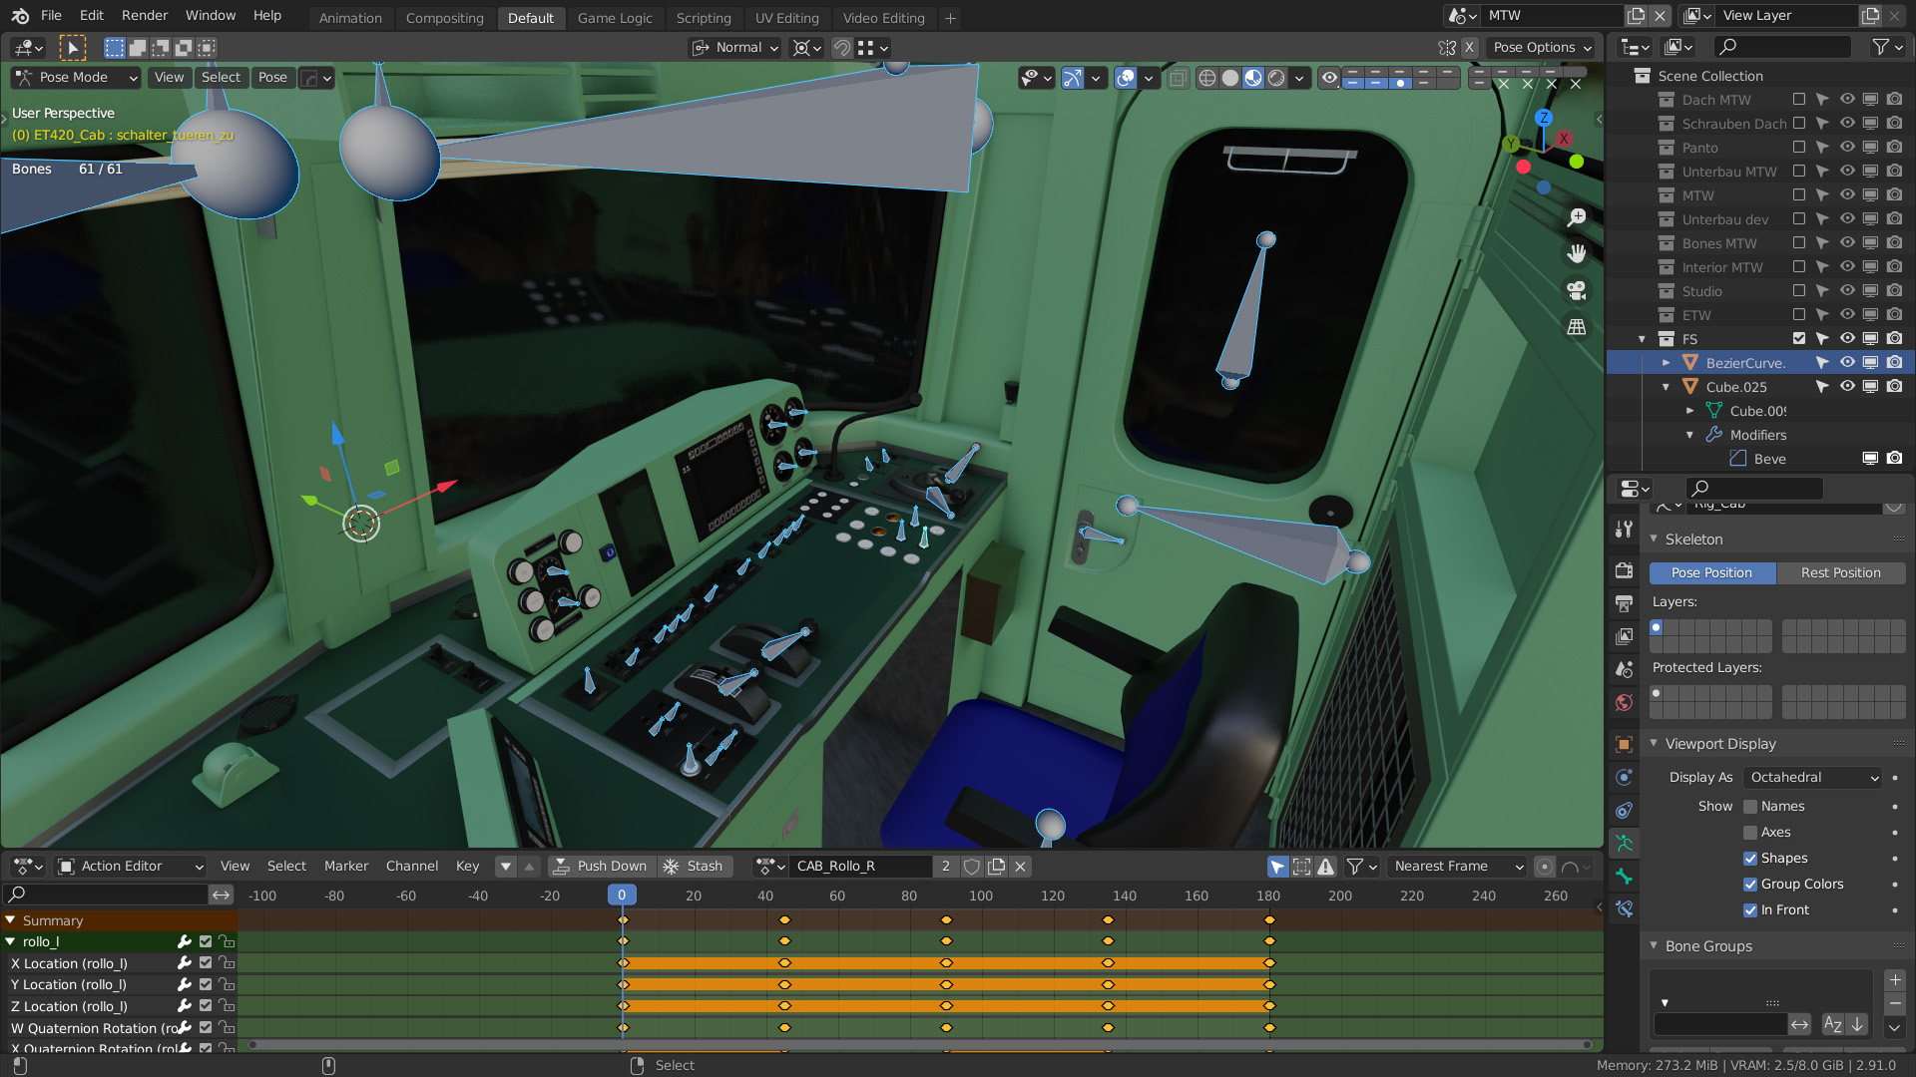Click keyframe at frame 180 in Summary row
The image size is (1916, 1077).
pyautogui.click(x=1269, y=919)
